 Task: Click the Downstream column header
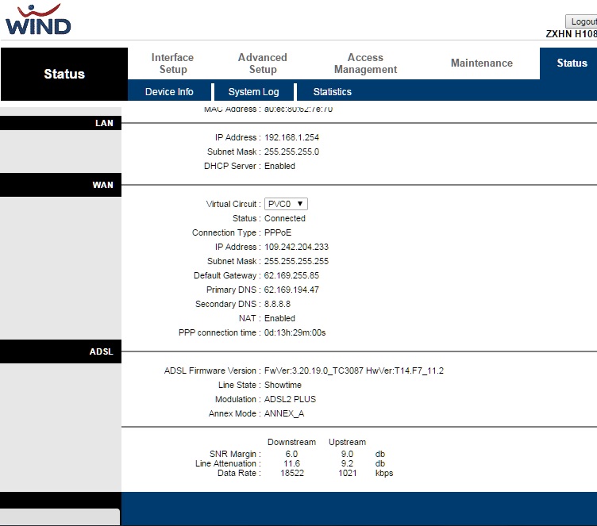(x=291, y=442)
